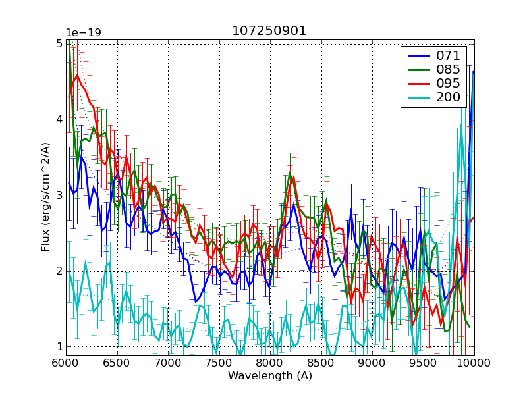Click the Flux y-axis label
Image resolution: width=527 pixels, height=395 pixels.
click(45, 197)
